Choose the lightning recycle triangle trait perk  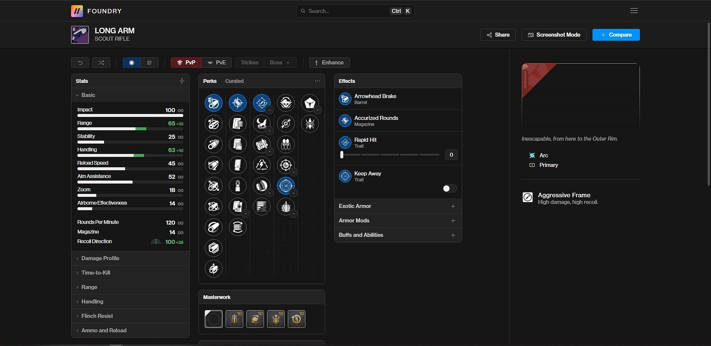[262, 165]
